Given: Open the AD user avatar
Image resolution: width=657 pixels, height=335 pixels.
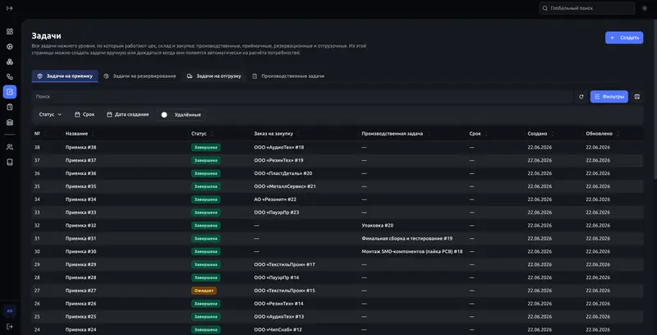Looking at the screenshot, I should tap(10, 311).
